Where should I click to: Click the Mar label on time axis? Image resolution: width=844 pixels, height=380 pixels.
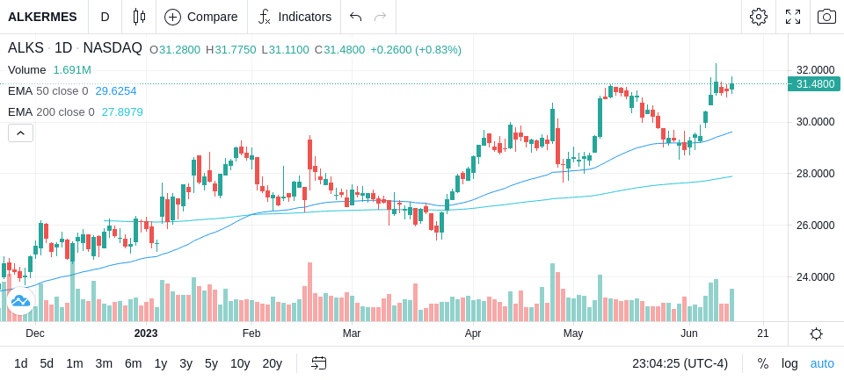(x=352, y=333)
